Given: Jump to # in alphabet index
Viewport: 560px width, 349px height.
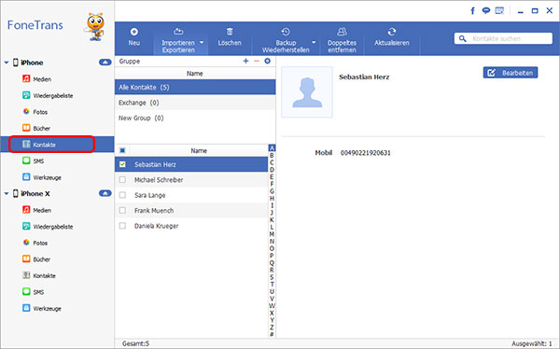Looking at the screenshot, I should pos(272,334).
